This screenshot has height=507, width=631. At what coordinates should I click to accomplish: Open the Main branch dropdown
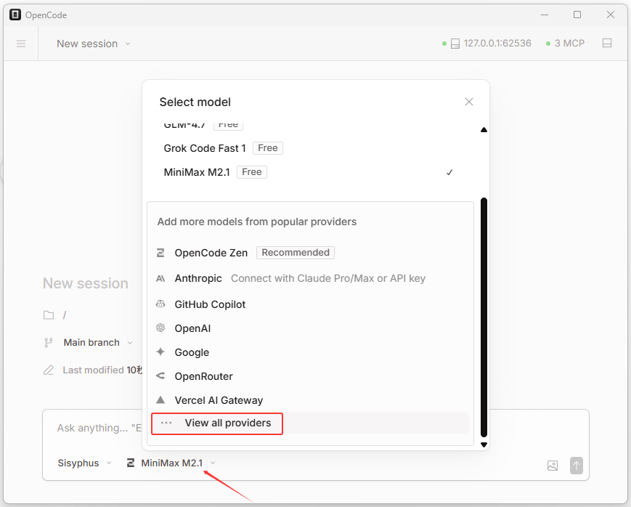(x=97, y=343)
